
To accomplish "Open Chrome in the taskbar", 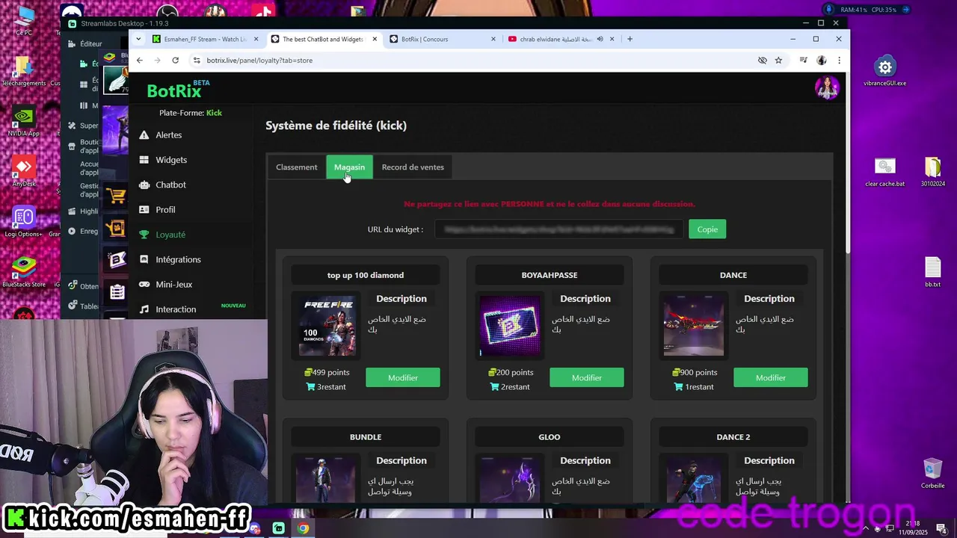I will (303, 528).
